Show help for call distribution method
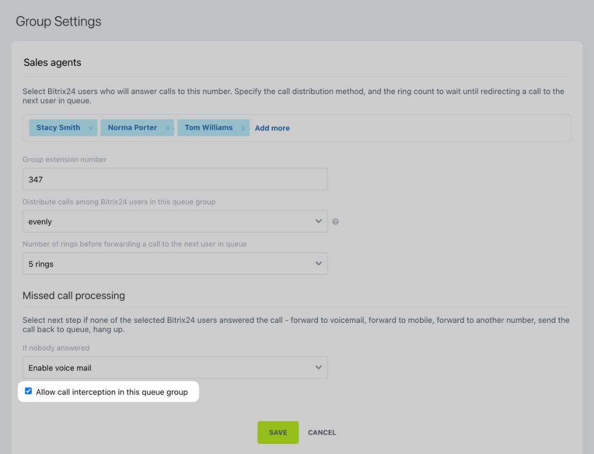Image resolution: width=594 pixels, height=454 pixels. [x=335, y=222]
